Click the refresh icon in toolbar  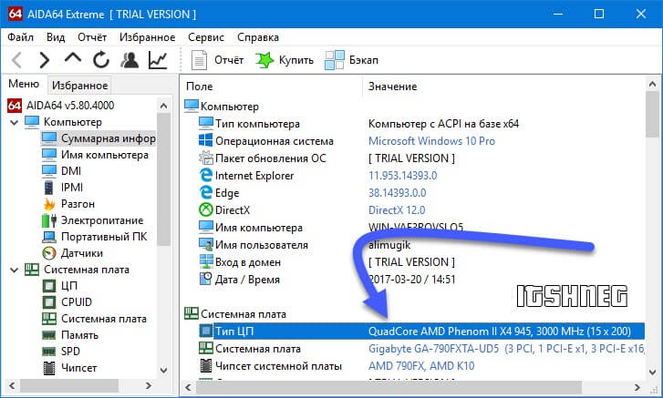[x=101, y=60]
